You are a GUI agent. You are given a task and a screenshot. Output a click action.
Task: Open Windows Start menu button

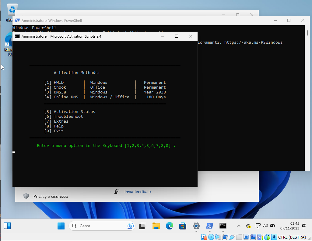61,226
